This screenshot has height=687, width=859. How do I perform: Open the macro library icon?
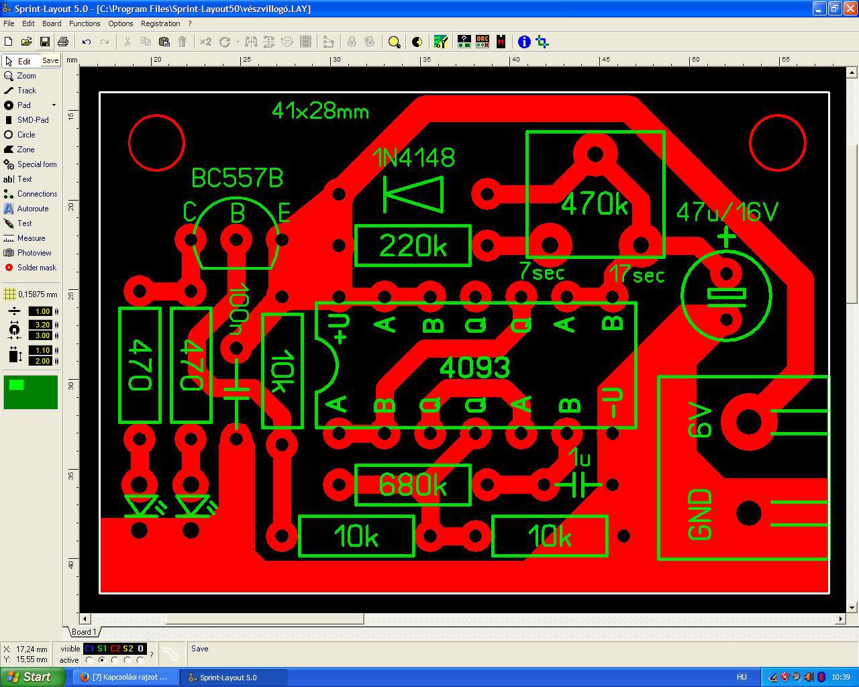coord(441,42)
